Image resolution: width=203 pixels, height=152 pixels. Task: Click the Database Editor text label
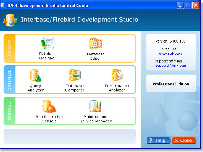tap(96, 56)
